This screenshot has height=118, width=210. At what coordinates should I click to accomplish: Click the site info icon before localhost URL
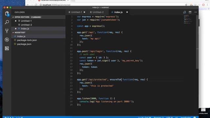point(41,5)
